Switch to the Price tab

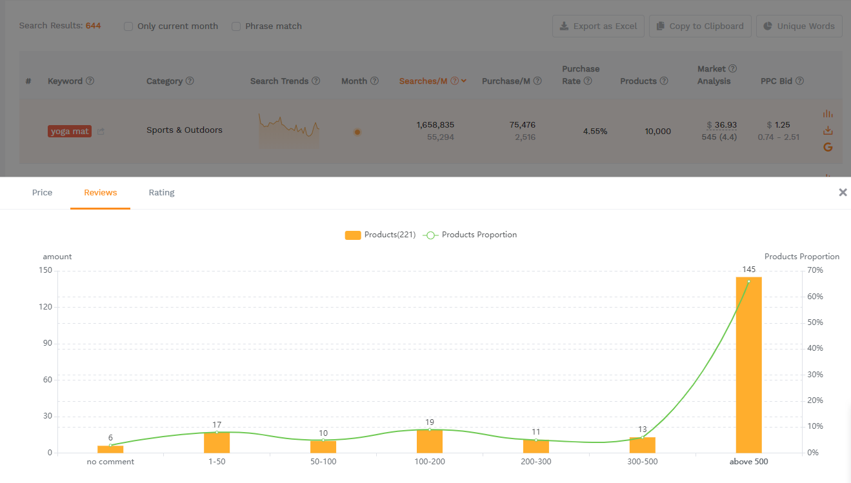point(42,193)
